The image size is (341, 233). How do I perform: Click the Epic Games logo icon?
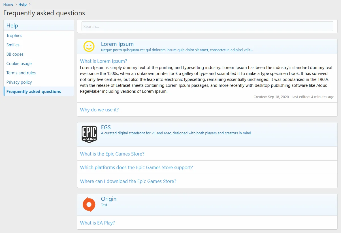point(89,134)
